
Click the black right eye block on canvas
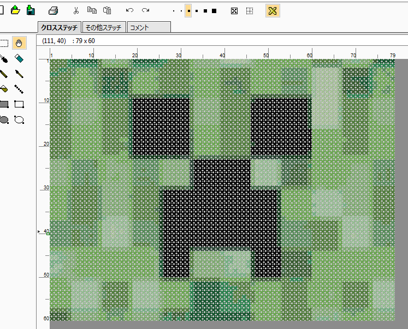(281, 127)
